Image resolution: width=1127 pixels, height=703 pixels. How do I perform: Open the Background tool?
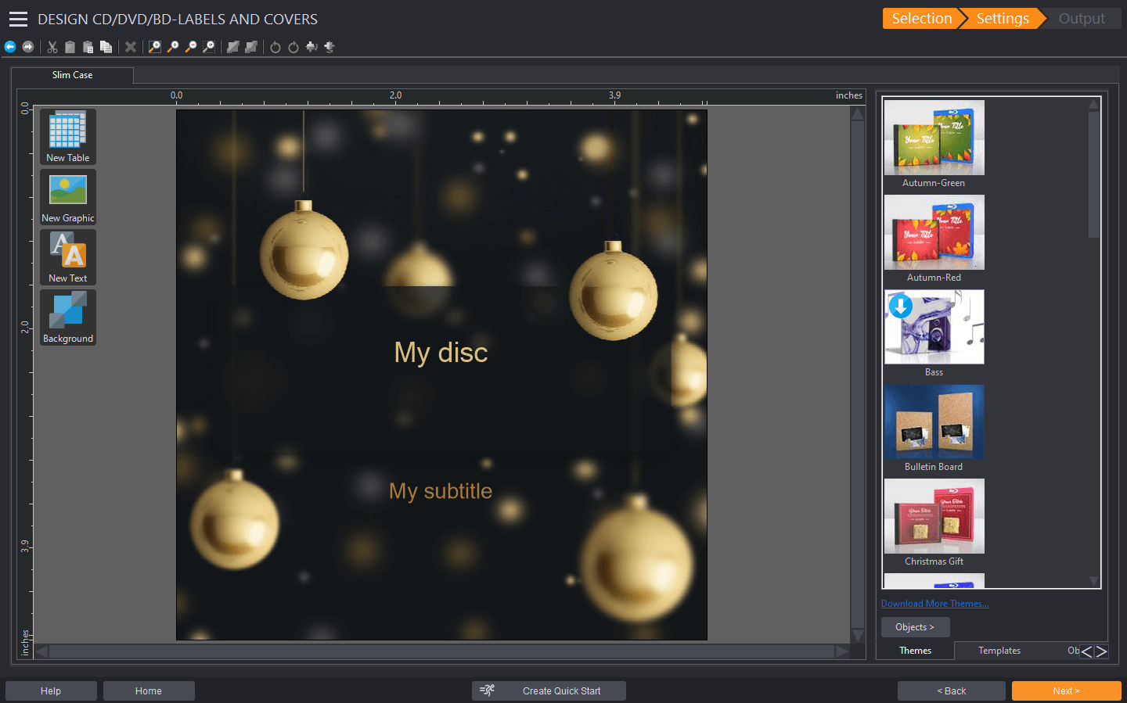[67, 317]
